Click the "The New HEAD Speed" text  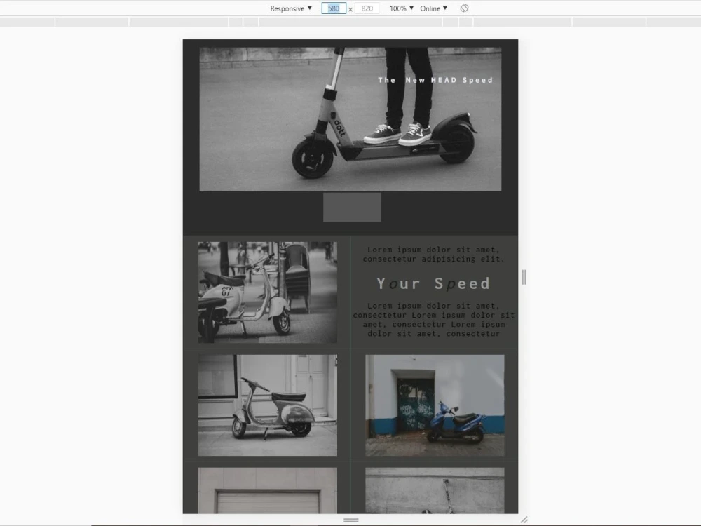(x=435, y=80)
